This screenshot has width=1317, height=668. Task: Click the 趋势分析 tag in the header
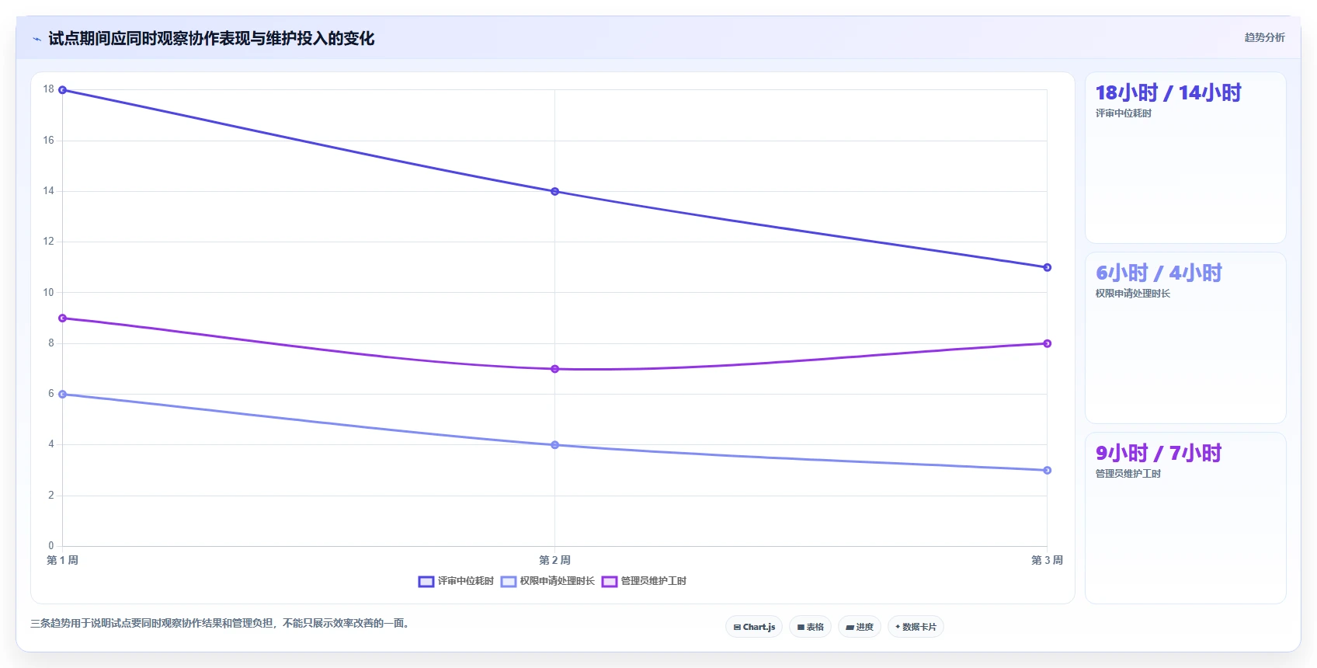click(x=1264, y=37)
